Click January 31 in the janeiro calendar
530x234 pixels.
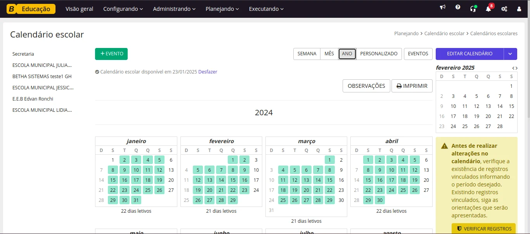pyautogui.click(x=136, y=200)
